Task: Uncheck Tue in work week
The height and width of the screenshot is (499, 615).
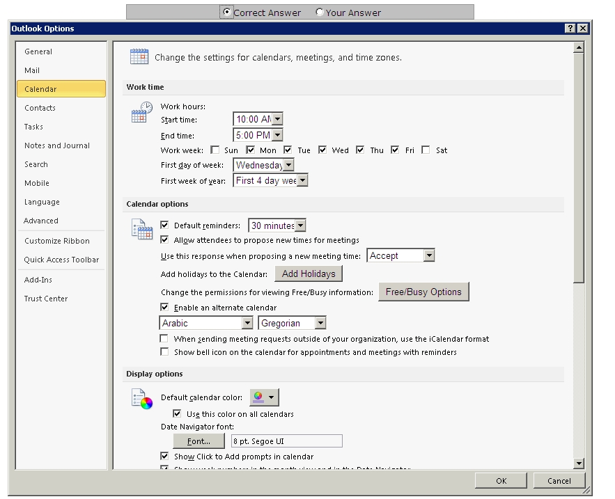Action: [288, 150]
